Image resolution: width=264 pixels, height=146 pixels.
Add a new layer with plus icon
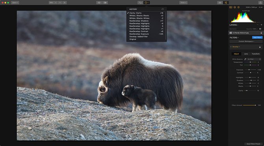click(261, 25)
